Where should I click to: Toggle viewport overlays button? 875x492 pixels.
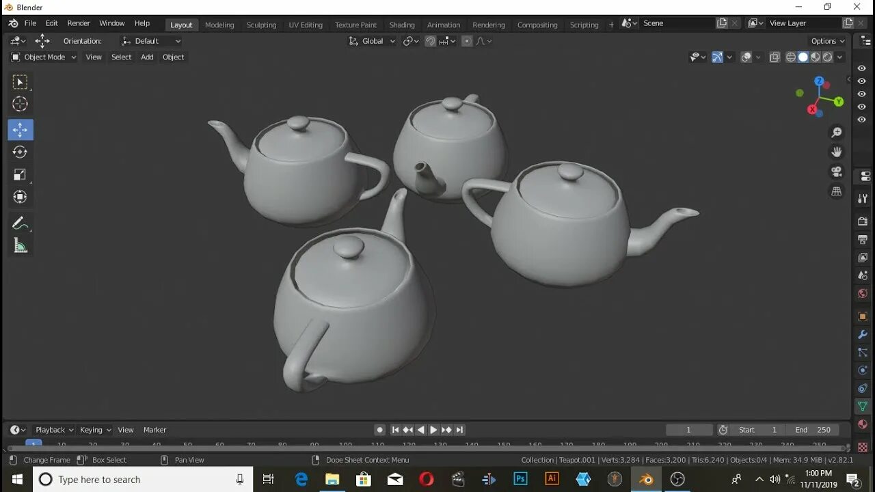pos(746,57)
